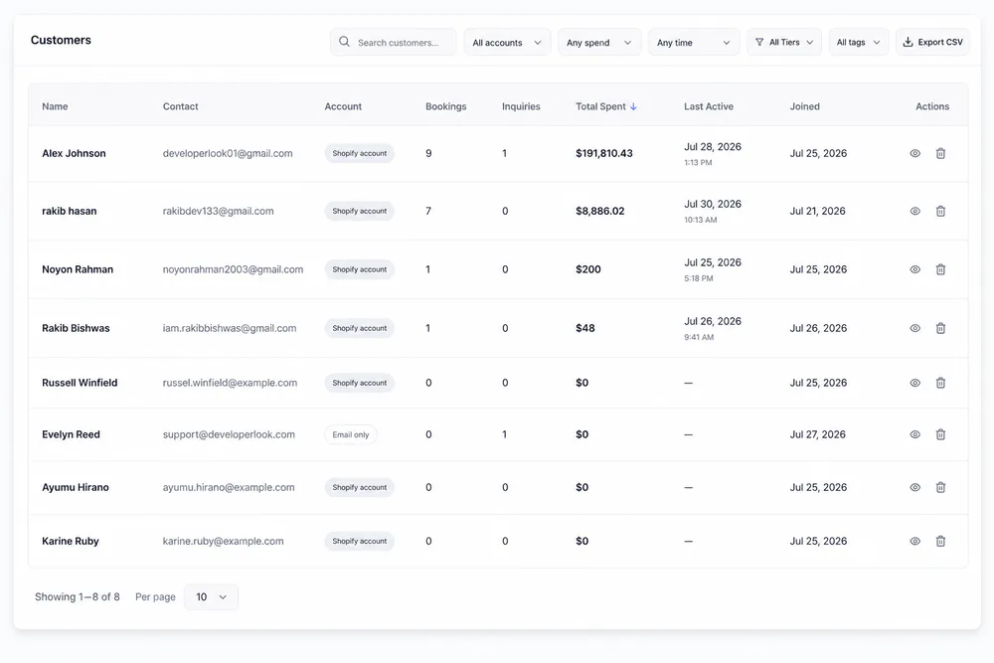Delete customer Russell Winfield
Screen dimensions: 994x663
coord(940,383)
